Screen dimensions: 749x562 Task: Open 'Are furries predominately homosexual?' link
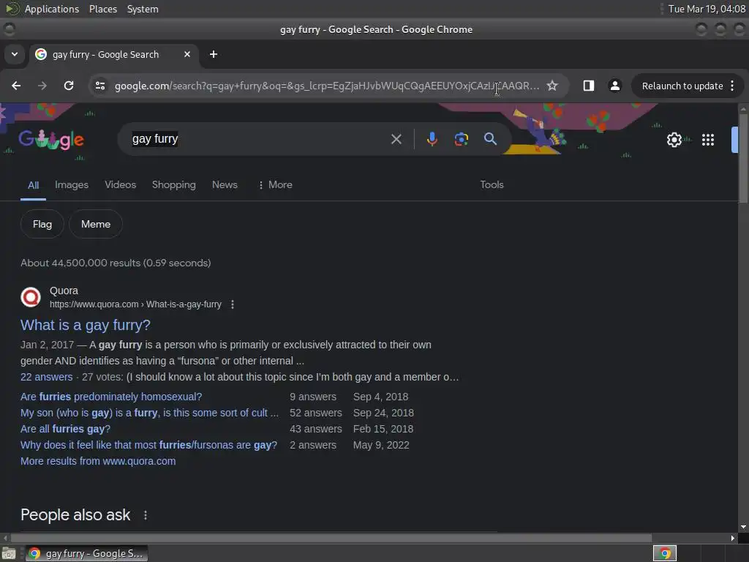111,397
